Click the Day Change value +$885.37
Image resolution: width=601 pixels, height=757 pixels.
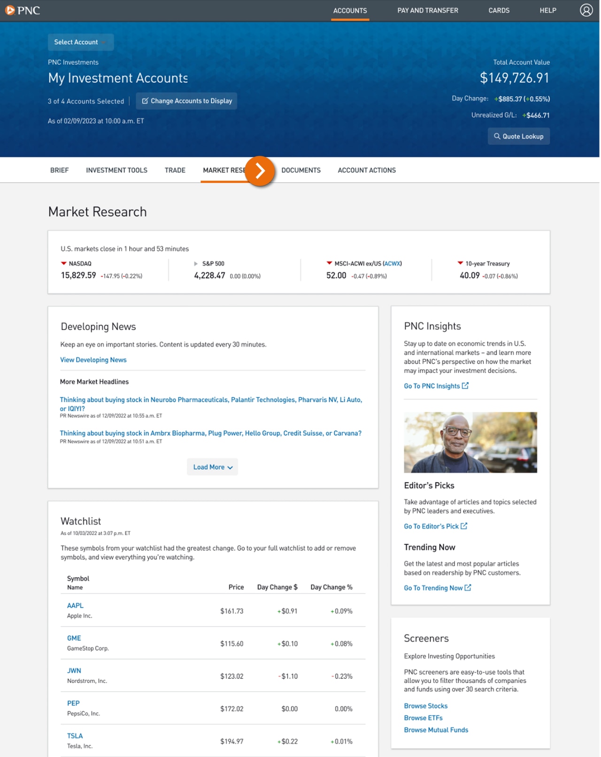[508, 99]
